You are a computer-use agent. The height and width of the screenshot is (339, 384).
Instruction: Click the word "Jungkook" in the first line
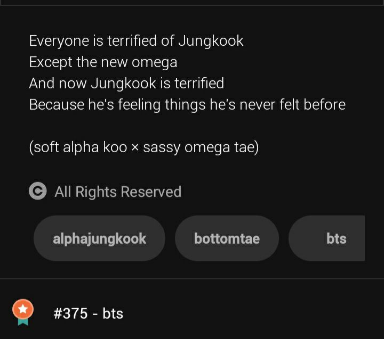coord(211,41)
